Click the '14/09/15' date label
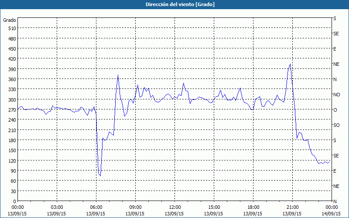This screenshot has height=218, width=349. [x=332, y=214]
